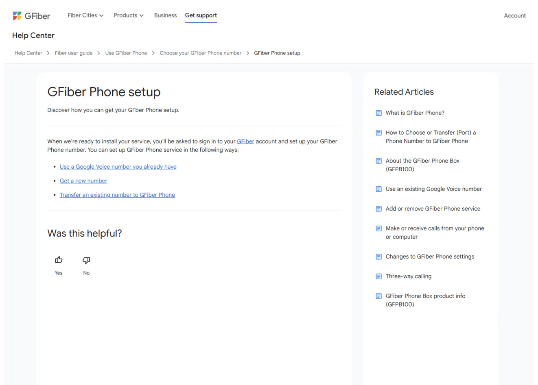The image size is (538, 385).
Task: Click article icon beside Three-way calling
Action: tap(378, 276)
